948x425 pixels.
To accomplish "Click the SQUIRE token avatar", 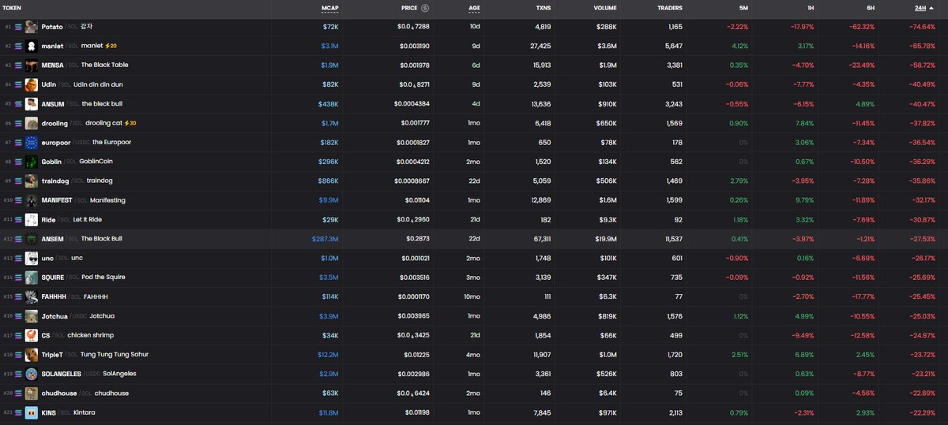I will [x=32, y=278].
